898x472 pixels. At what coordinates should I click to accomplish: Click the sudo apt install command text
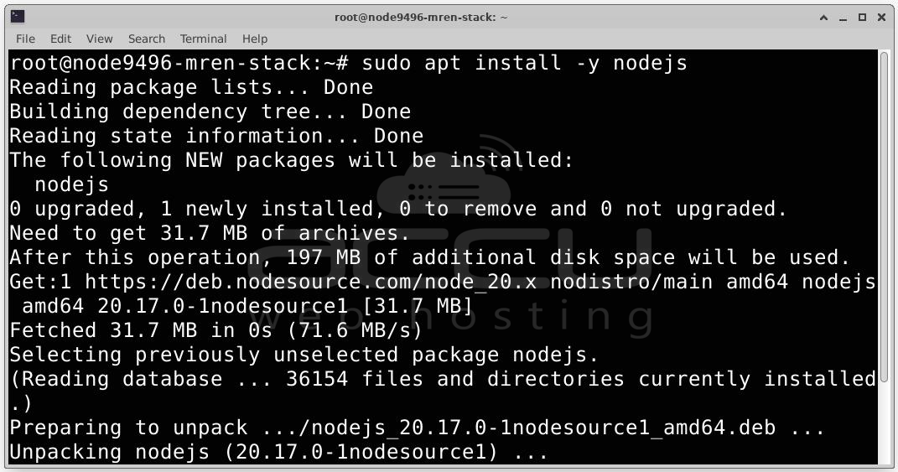tap(524, 62)
